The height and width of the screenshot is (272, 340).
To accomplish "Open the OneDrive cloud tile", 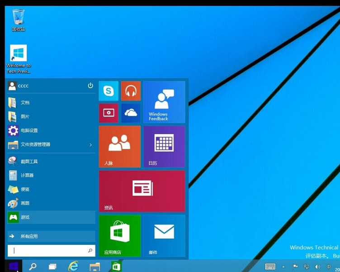I will (x=131, y=113).
